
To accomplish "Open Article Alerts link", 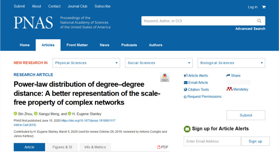I will (x=196, y=75).
